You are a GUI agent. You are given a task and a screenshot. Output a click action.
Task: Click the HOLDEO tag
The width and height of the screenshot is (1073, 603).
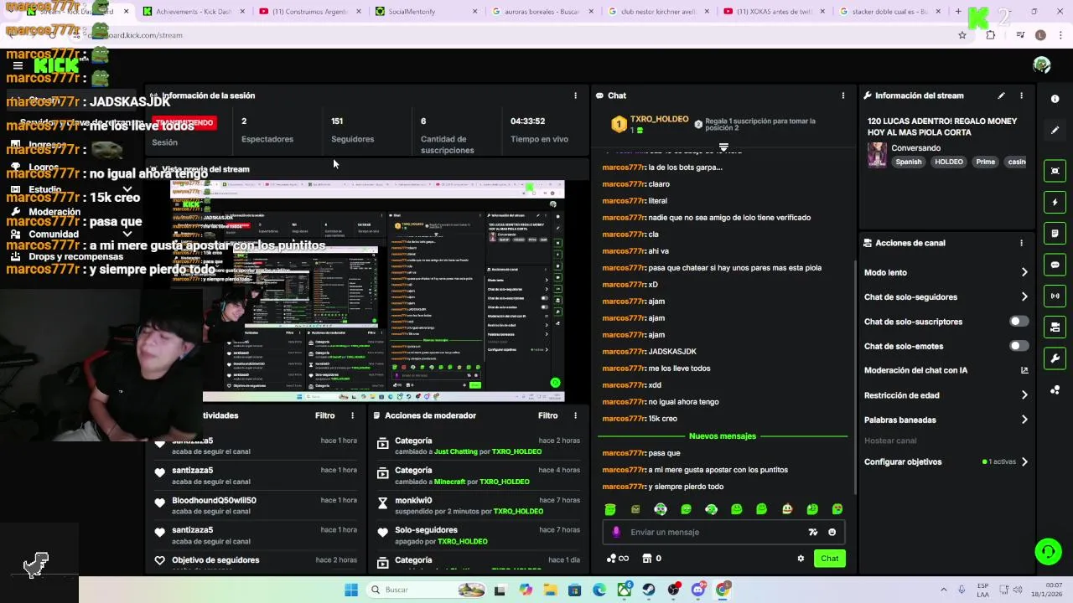949,162
